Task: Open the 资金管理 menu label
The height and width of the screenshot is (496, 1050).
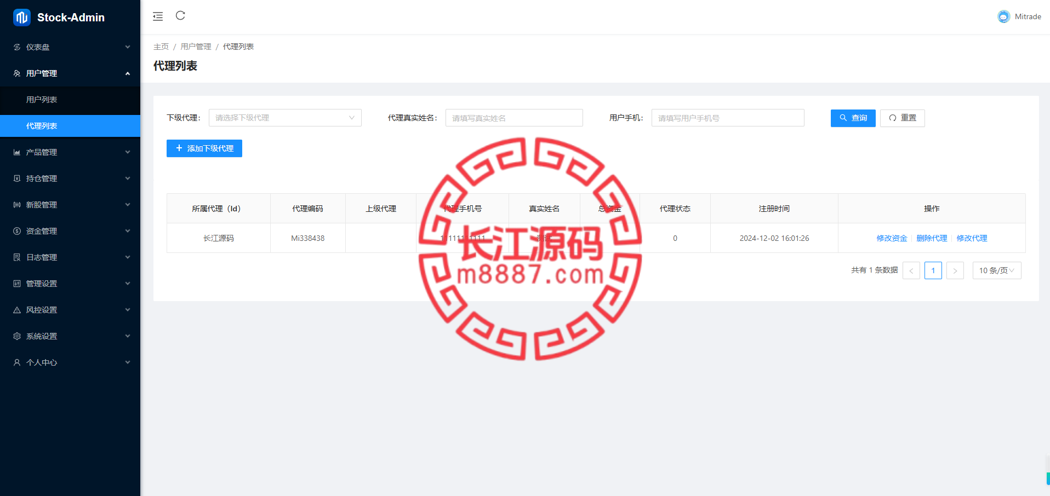Action: [x=42, y=231]
